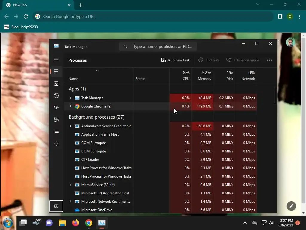Viewport: 306px width, 230px height.
Task: Open volume speaker tray icon
Action: [271, 223]
